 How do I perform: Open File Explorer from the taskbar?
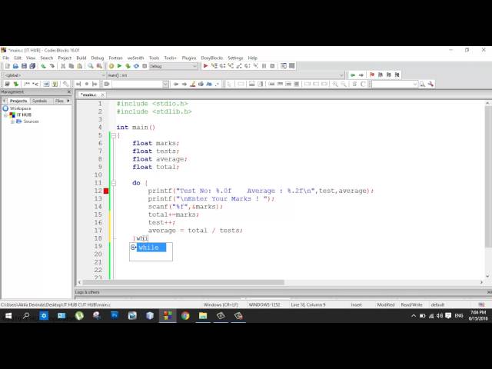pyautogui.click(x=203, y=316)
